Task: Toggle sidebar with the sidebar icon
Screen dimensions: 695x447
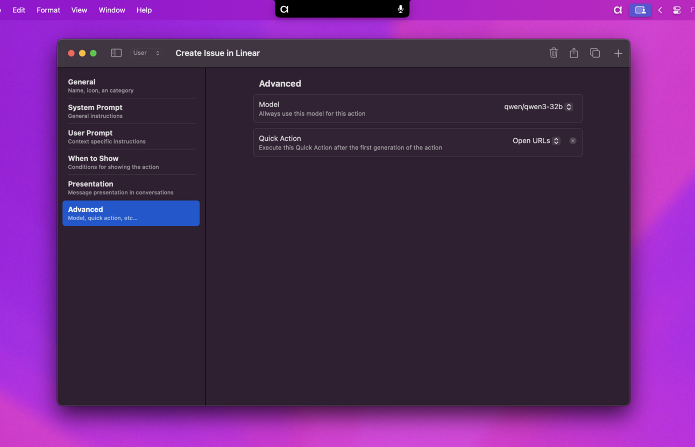Action: pos(116,53)
